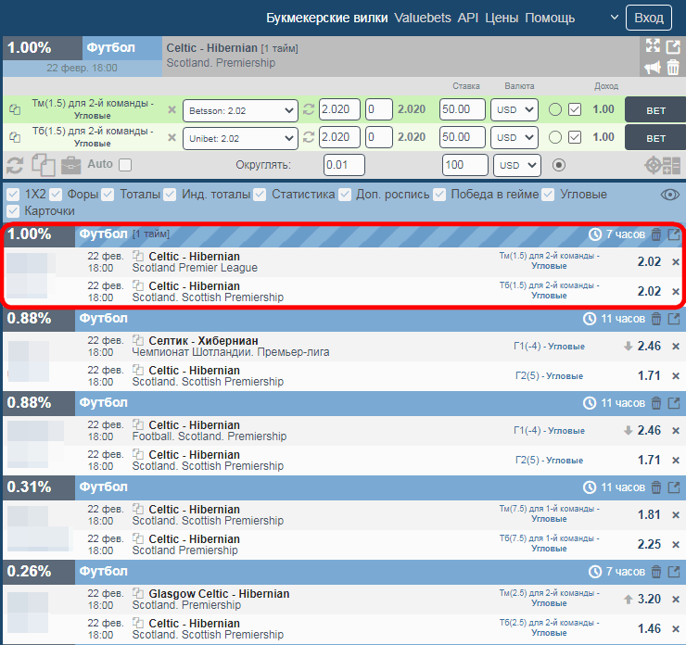
Task: Open the 0.31% arbitrage in new window
Action: (674, 487)
